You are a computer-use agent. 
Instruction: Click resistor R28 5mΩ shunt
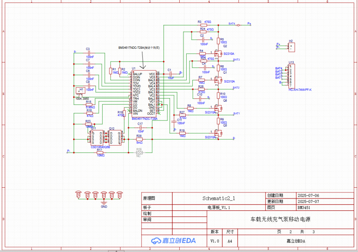(140, 139)
